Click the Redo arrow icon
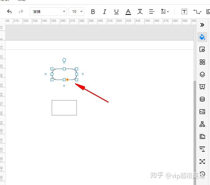This screenshot has height=185, width=210. pyautogui.click(x=21, y=12)
